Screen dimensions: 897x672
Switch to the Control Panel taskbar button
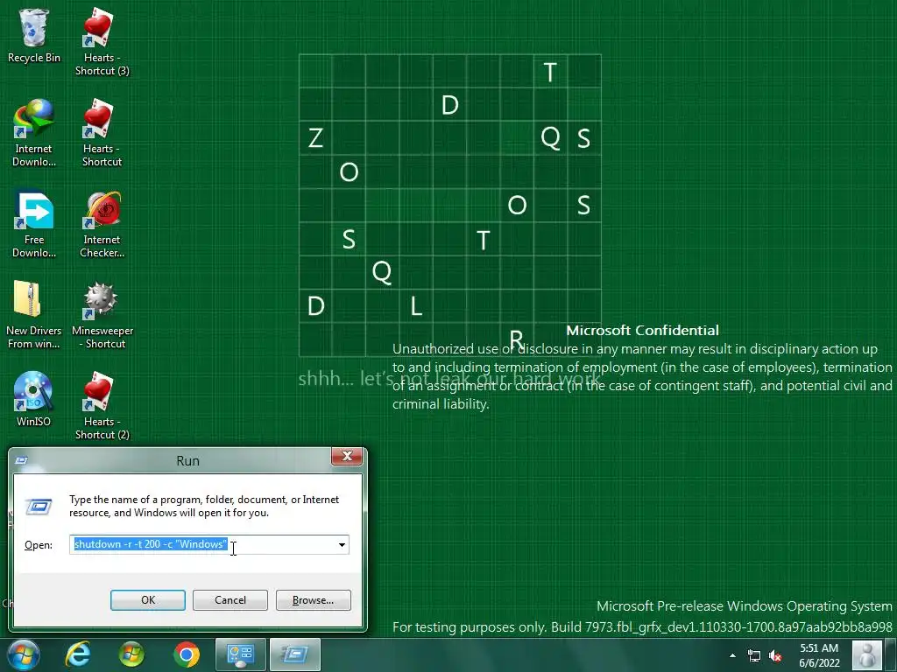[240, 654]
